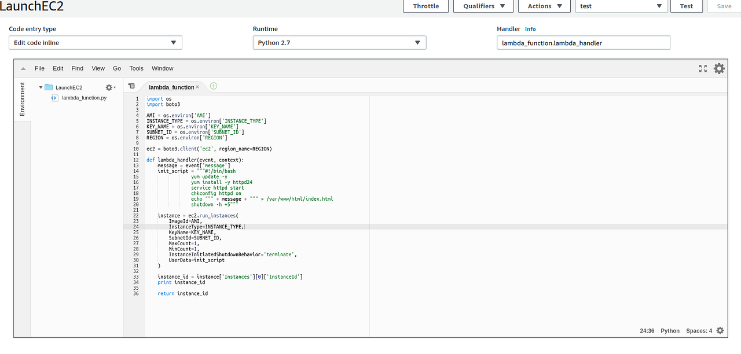Screen dimensions: 741x354
Task: Click the Throttle button
Action: (425, 6)
